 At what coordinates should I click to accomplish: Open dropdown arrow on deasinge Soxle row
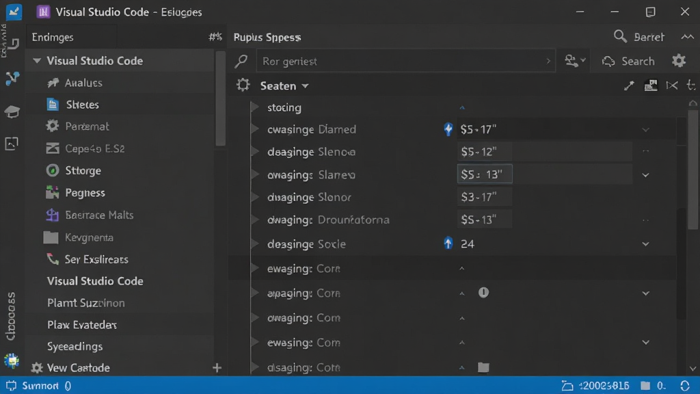(645, 244)
